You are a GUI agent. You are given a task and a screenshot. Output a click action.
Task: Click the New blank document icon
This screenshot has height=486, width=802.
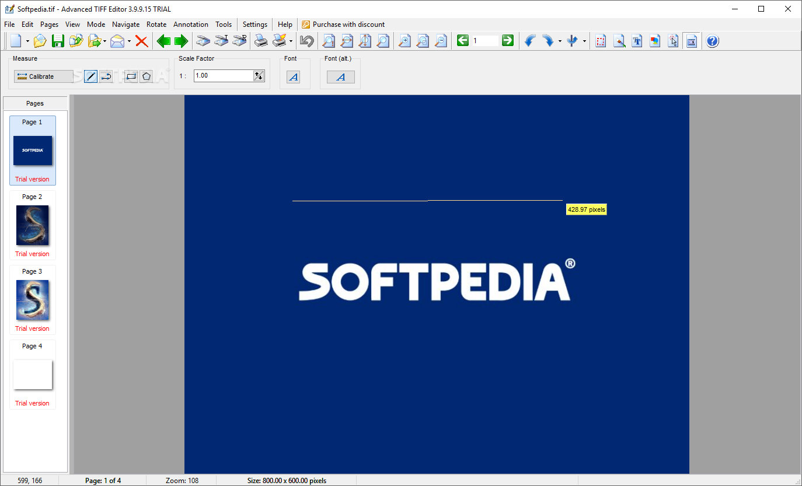coord(16,41)
